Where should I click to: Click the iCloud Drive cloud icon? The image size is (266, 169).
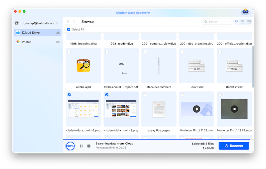pyautogui.click(x=18, y=32)
